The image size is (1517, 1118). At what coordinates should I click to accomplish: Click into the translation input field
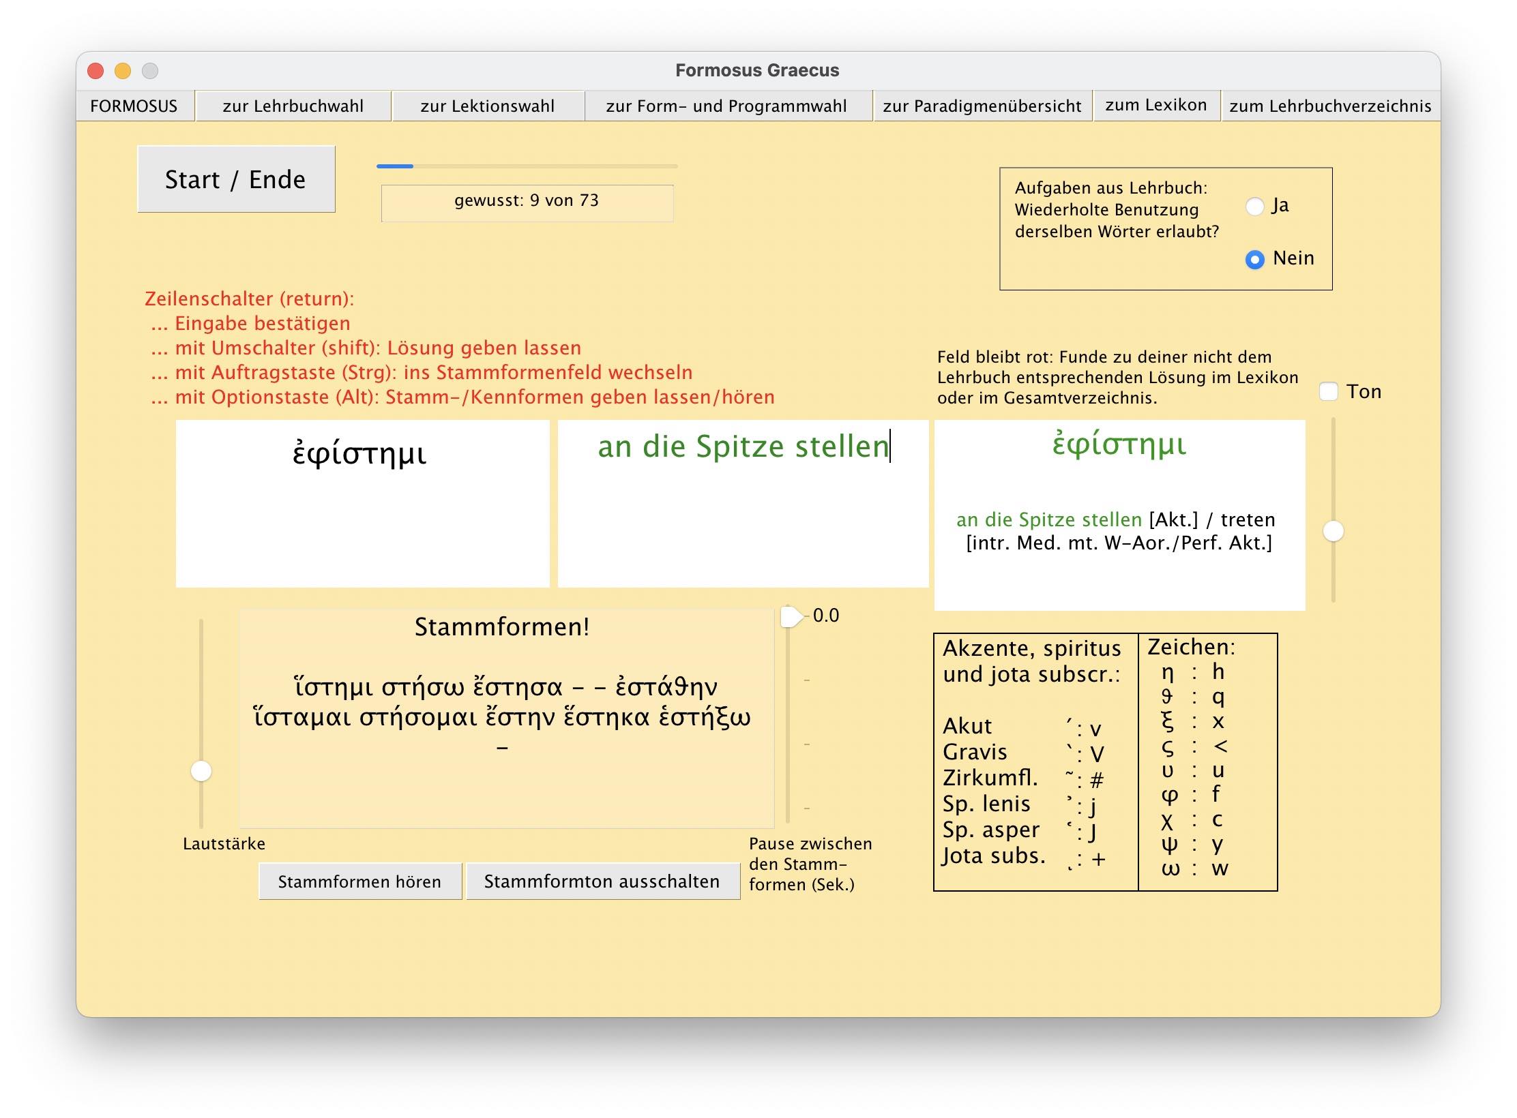[x=743, y=503]
